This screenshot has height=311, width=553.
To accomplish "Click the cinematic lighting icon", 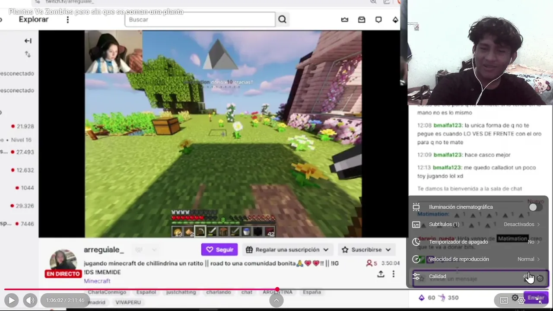I will pos(416,207).
